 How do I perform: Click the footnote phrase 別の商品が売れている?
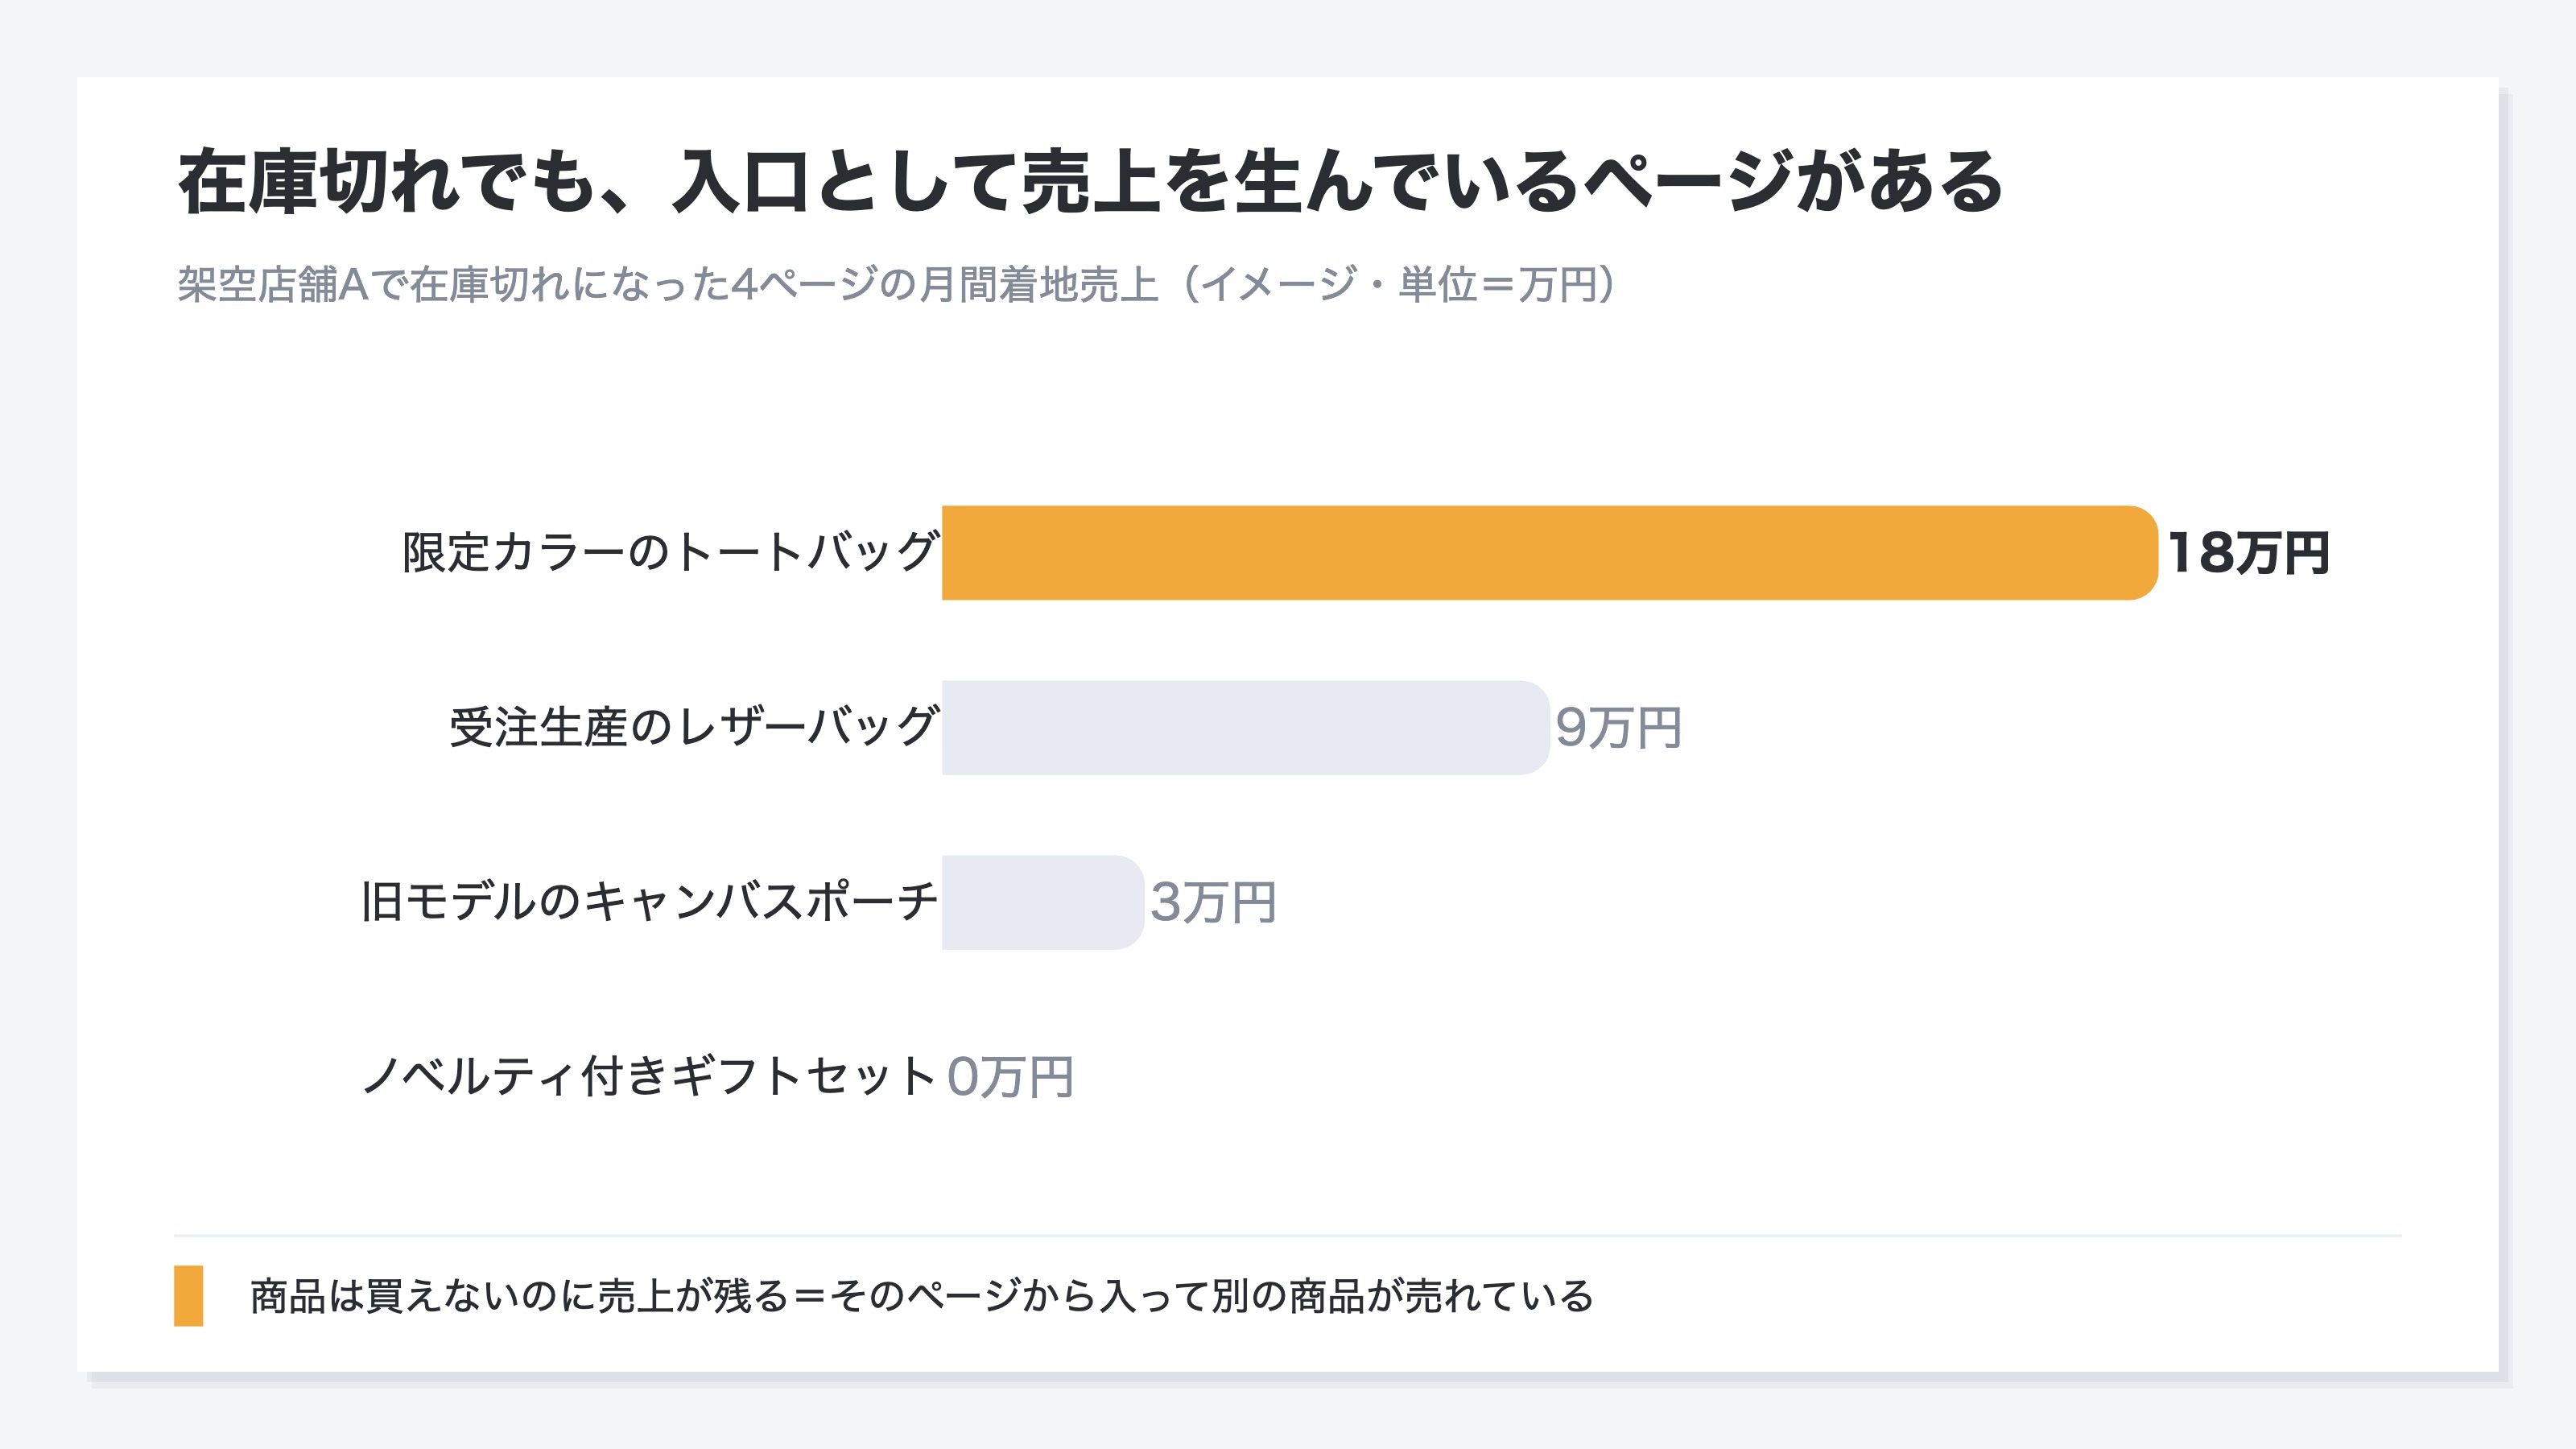point(1403,1296)
